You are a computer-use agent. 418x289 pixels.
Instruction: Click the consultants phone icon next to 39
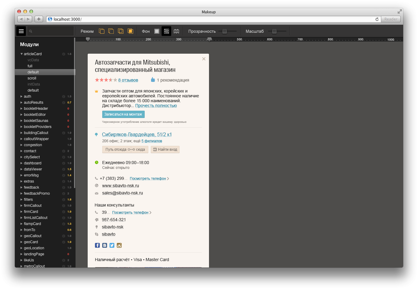96,213
